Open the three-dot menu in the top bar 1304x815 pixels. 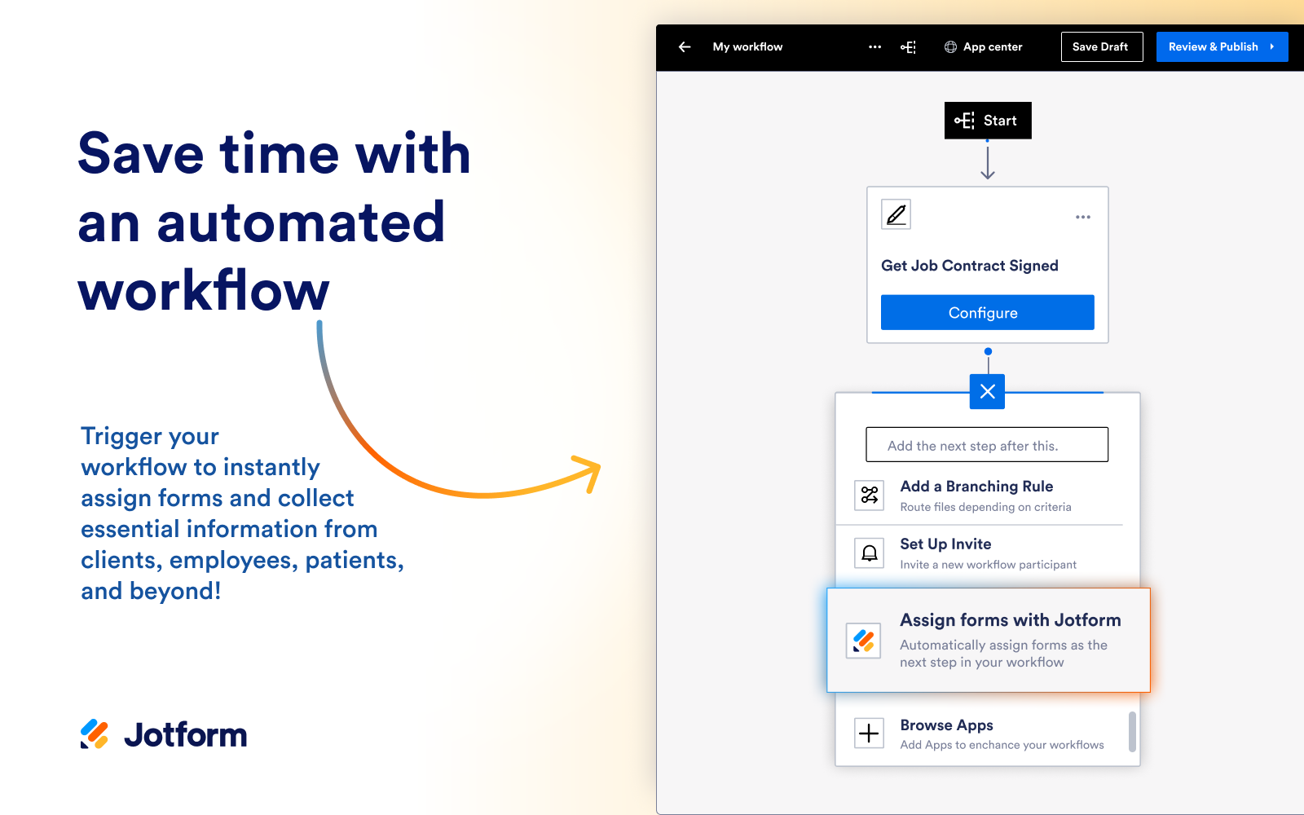[874, 46]
